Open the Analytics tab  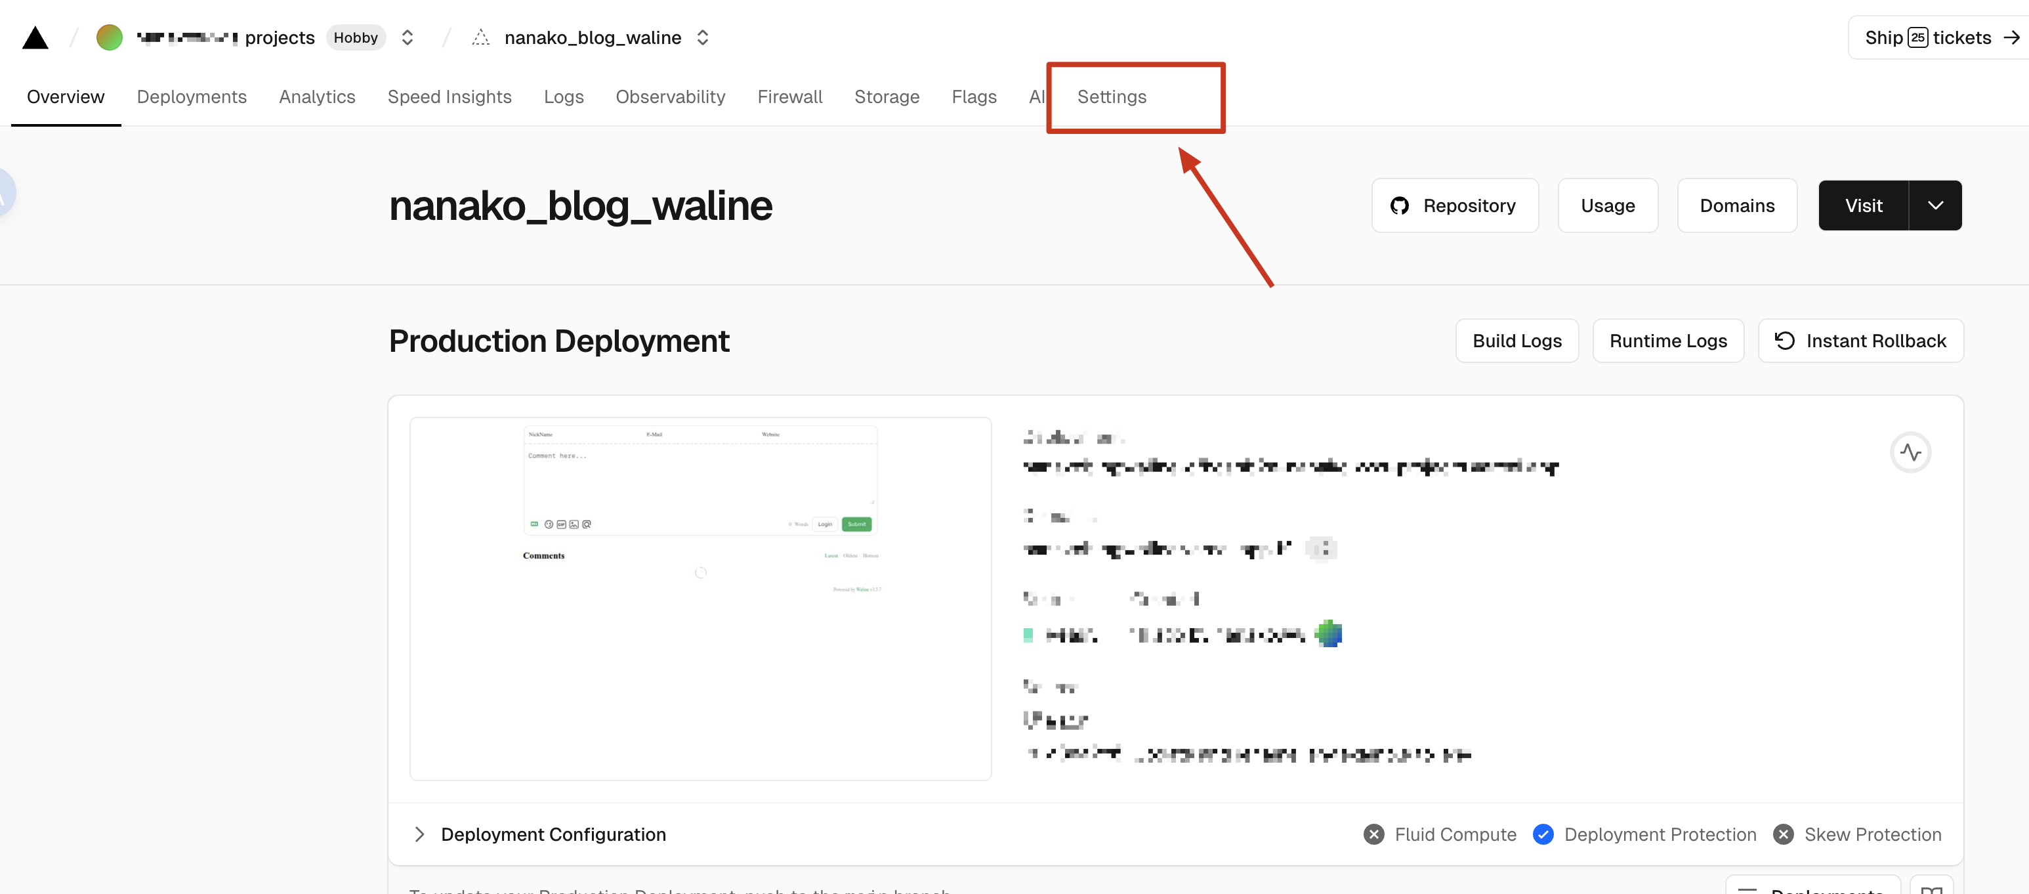pyautogui.click(x=317, y=97)
